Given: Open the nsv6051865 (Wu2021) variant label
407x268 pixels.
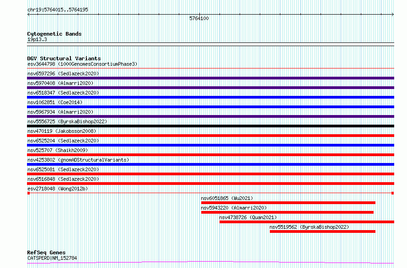Looking at the screenshot, I should pos(227,198).
